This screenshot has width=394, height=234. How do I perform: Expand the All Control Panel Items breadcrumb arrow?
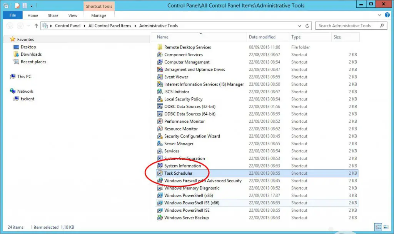point(135,26)
